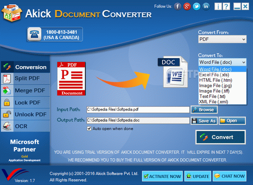The height and width of the screenshot is (185, 253).
Task: Click the Akick Software logo near Version
Action: pos(14,174)
